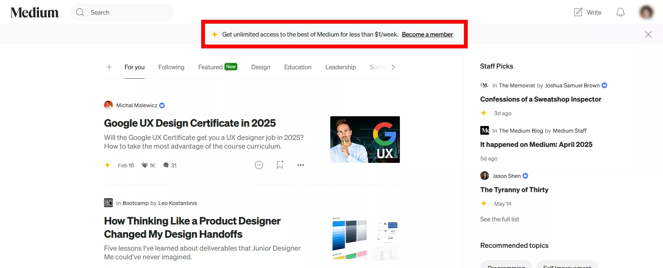The height and width of the screenshot is (268, 663).
Task: Select the For you tab
Action: tap(134, 67)
